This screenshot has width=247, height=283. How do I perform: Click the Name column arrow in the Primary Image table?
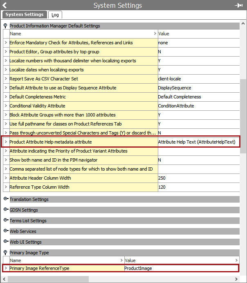pos(121,260)
